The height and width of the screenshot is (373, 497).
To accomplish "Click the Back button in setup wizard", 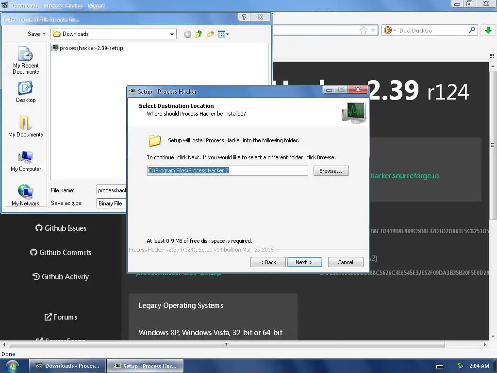I will point(268,262).
